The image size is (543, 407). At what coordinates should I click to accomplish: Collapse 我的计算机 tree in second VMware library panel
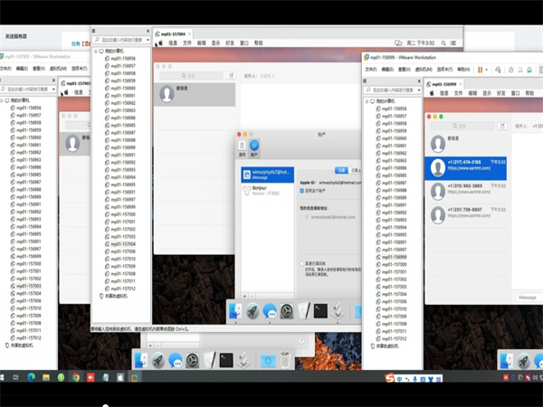96,52
